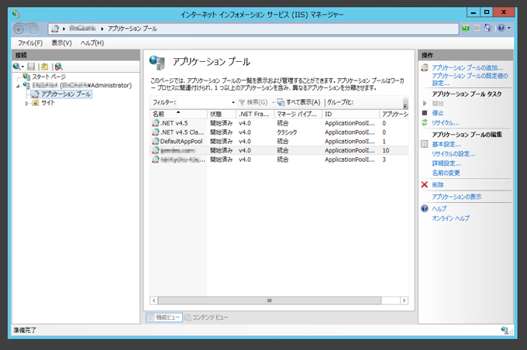Click アプリケーション プールの追加... link
This screenshot has width=527, height=350.
pyautogui.click(x=467, y=67)
